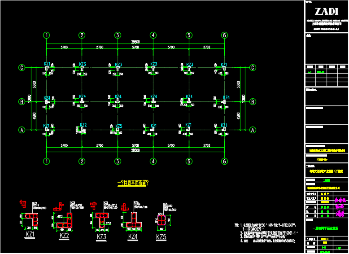349x254 pixels.
Task: Click the red KZ2 L-shaped column section
Action: click(x=65, y=220)
